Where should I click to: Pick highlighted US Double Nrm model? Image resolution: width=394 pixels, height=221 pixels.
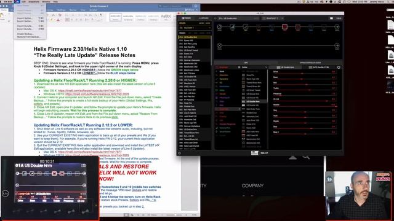tap(254, 101)
